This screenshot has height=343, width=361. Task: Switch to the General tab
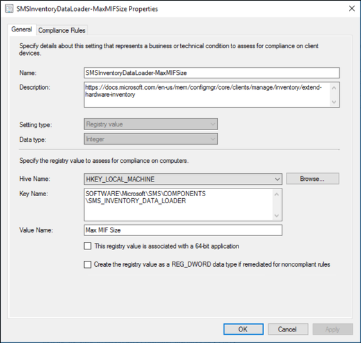[x=22, y=29]
